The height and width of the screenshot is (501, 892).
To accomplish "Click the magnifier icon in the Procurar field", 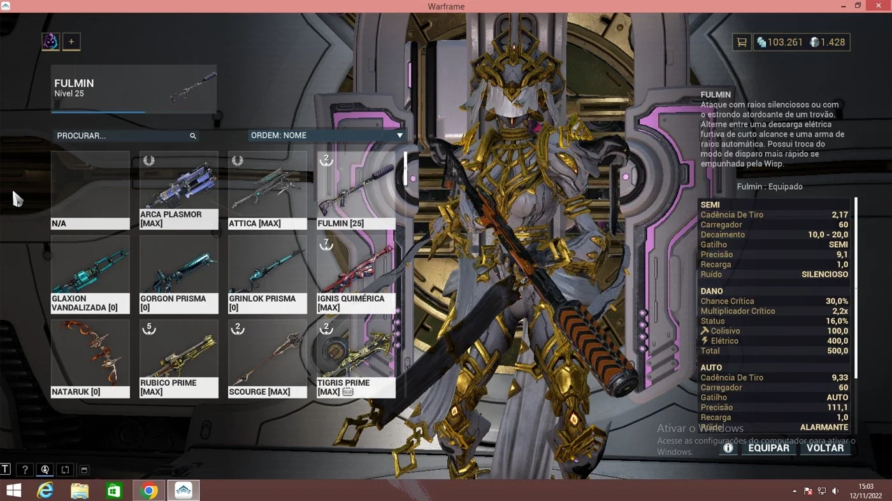I will (192, 136).
